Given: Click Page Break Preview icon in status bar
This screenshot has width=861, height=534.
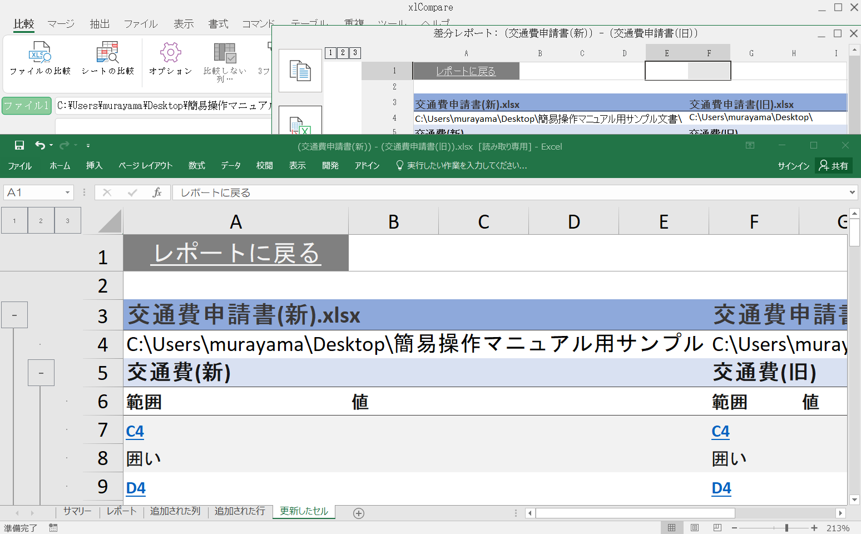Looking at the screenshot, I should tap(717, 527).
